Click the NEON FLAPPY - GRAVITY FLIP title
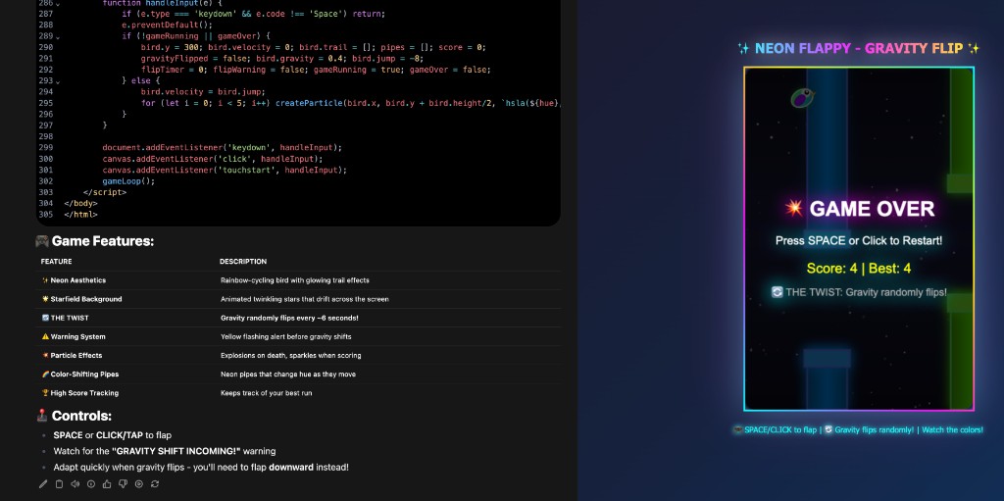This screenshot has height=501, width=1004. 858,48
